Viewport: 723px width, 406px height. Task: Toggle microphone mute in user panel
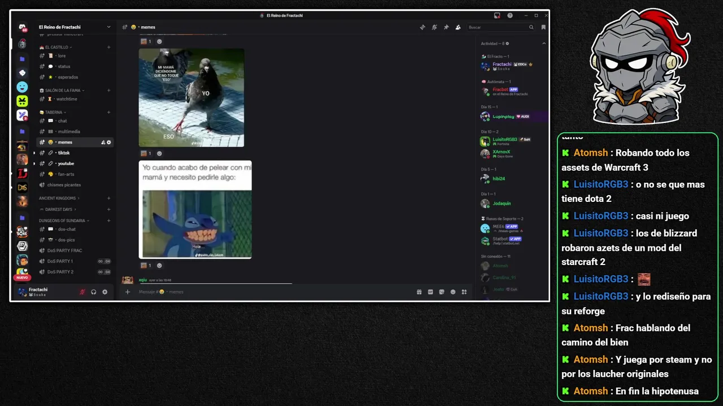click(82, 292)
